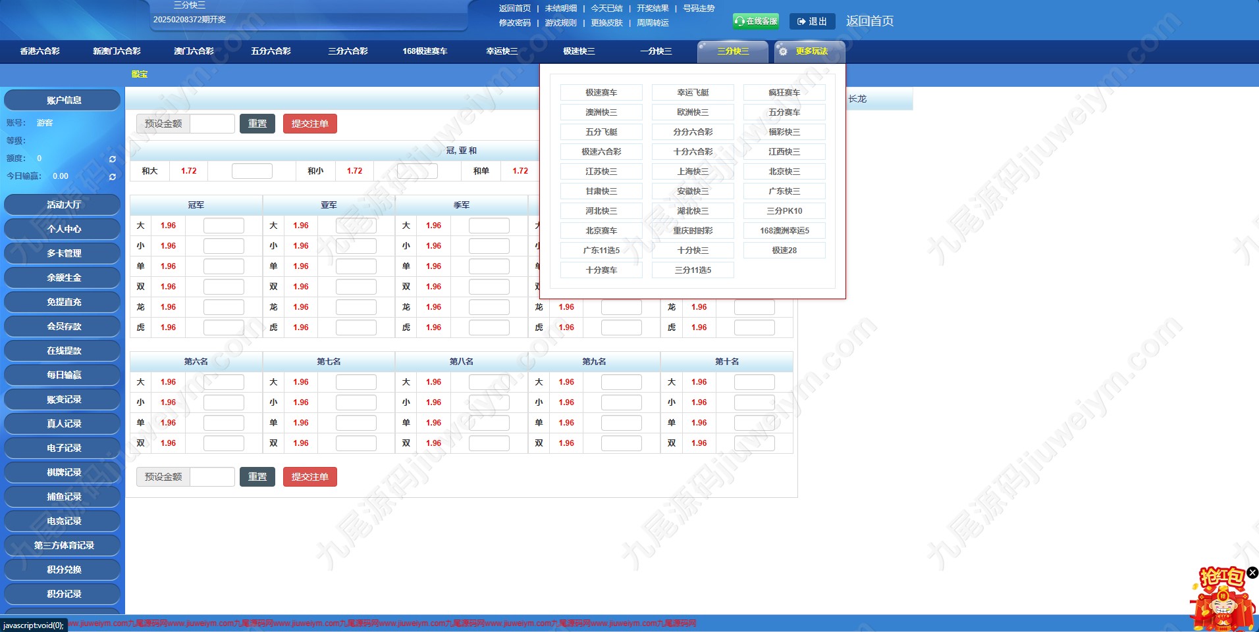Image resolution: width=1259 pixels, height=632 pixels.
Task: Choose 十分赛车 from more-games menu
Action: (601, 270)
